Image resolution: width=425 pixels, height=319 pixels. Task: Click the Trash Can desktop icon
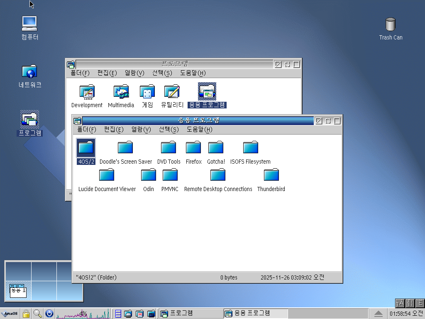(x=390, y=25)
